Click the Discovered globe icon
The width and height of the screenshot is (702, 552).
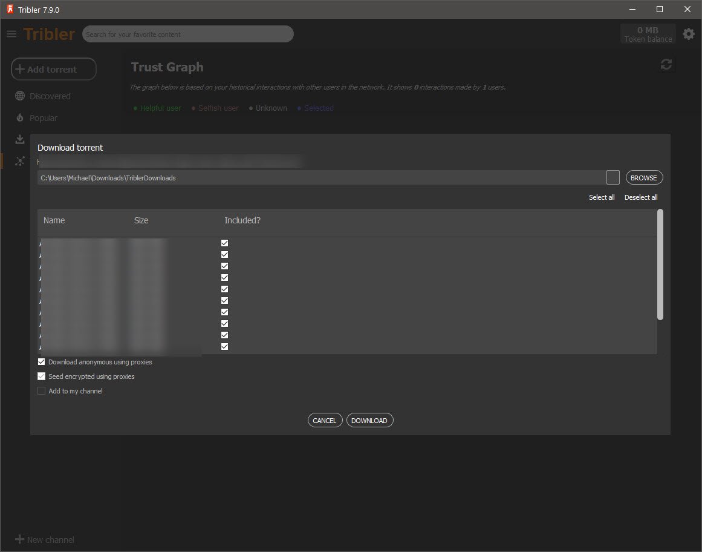click(20, 96)
